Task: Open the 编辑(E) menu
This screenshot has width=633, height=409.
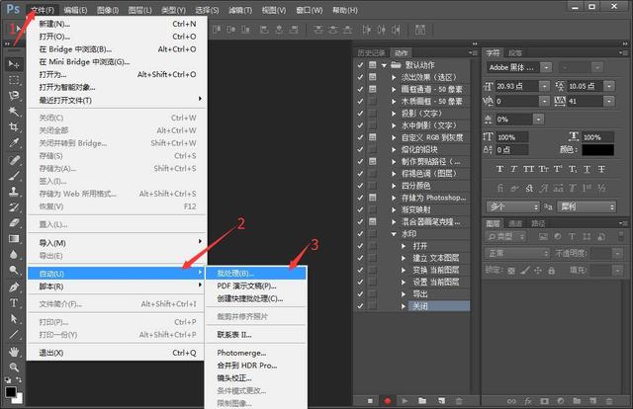Action: point(75,10)
